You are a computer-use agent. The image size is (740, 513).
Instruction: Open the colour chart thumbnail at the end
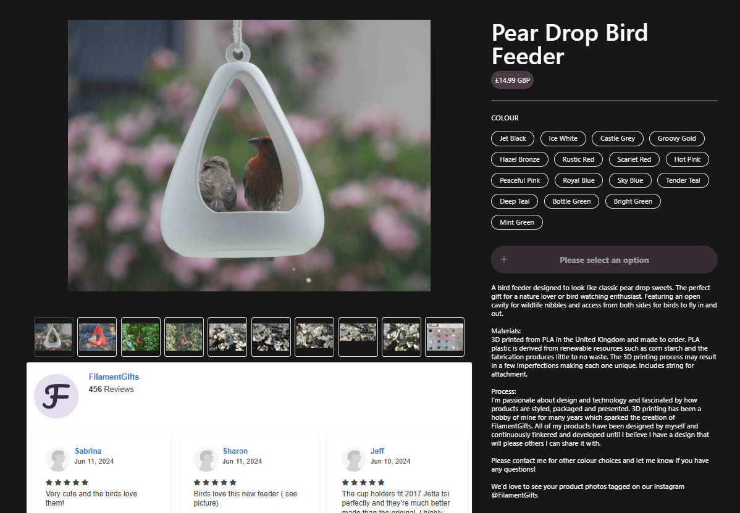coord(444,337)
